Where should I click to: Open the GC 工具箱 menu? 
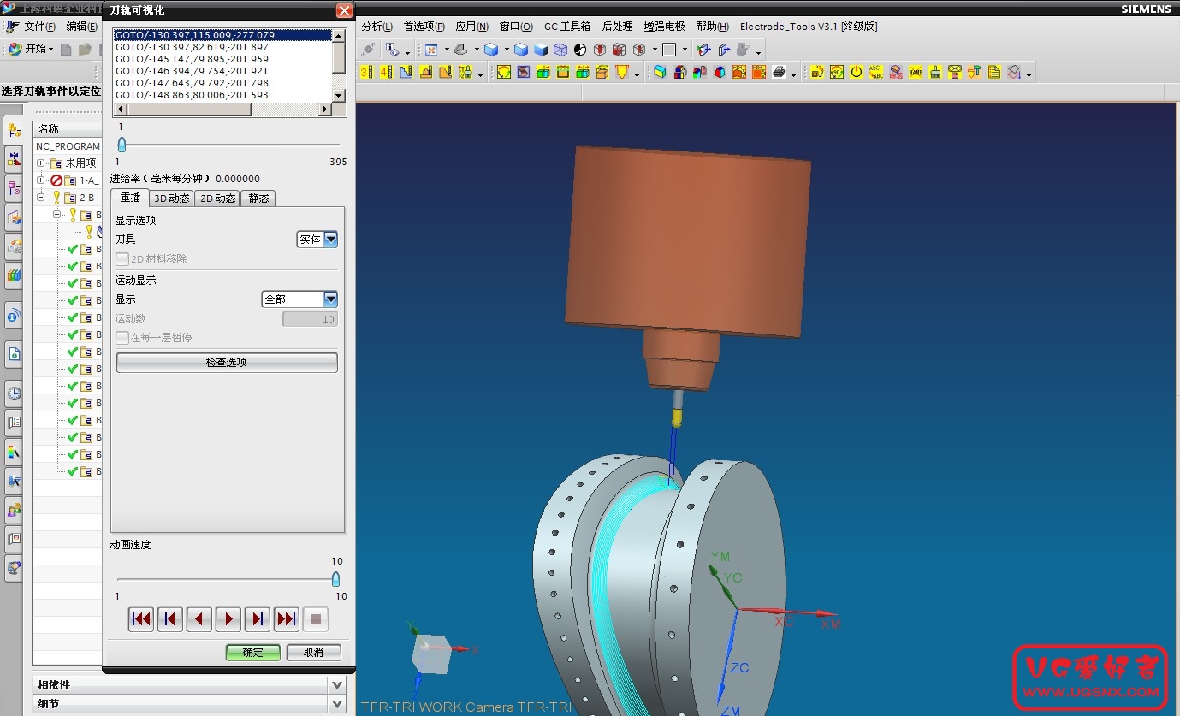(x=567, y=27)
